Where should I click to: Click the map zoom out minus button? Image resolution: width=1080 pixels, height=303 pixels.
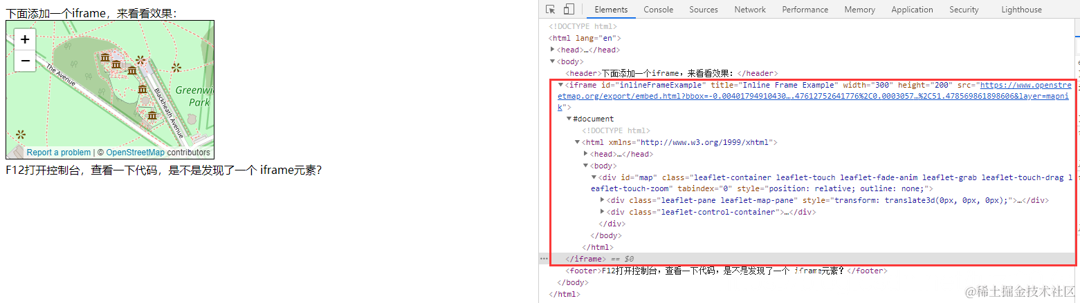tap(25, 61)
